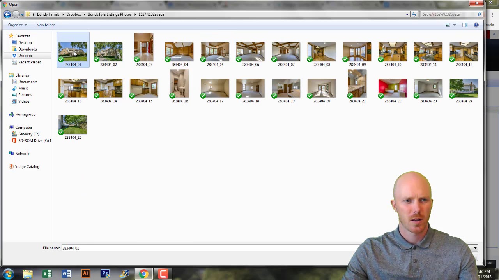
Task: Open the Pictures library
Action: 25,95
